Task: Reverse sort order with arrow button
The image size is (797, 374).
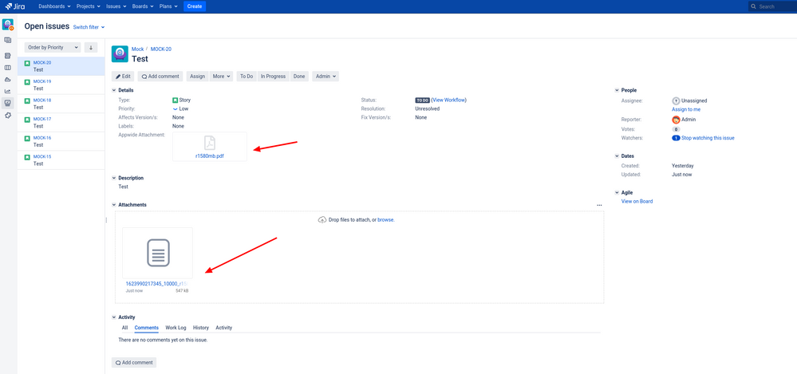Action: coord(91,48)
